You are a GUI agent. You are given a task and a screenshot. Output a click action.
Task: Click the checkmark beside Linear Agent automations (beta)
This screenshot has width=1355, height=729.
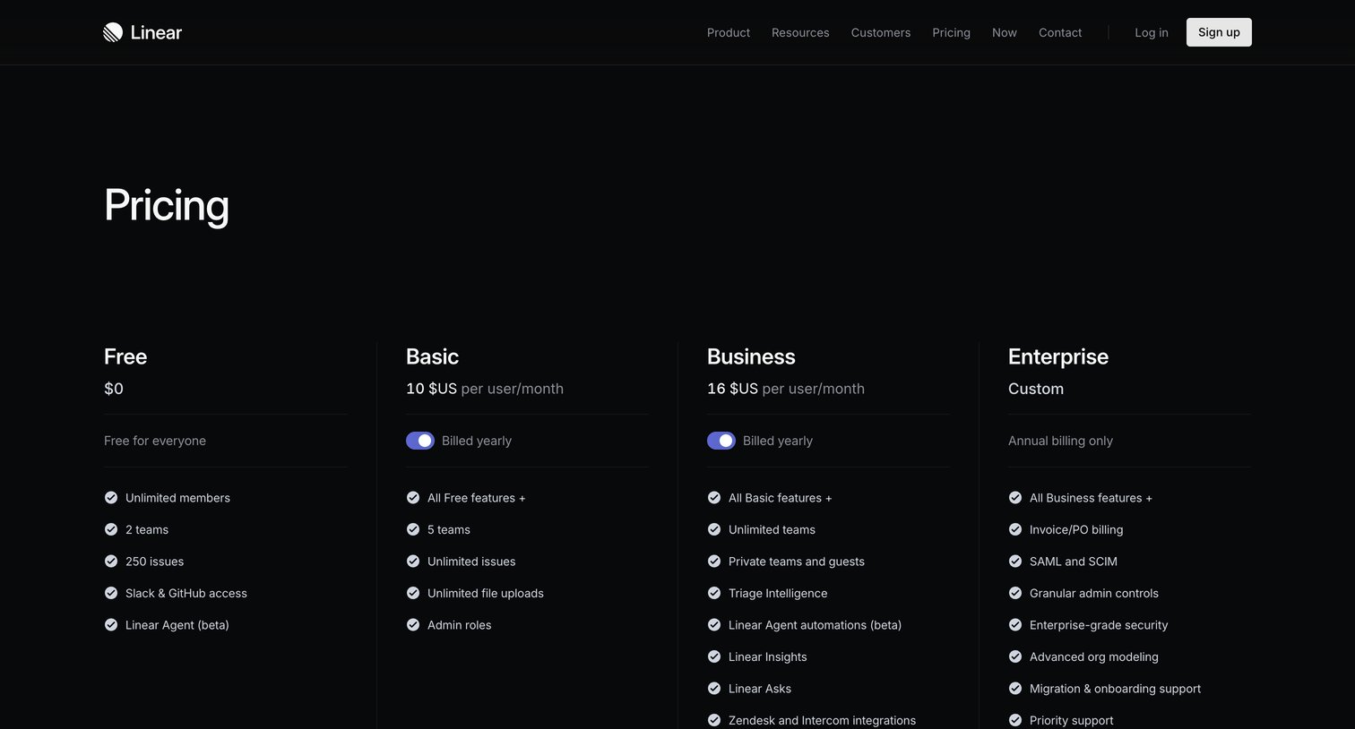[714, 625]
